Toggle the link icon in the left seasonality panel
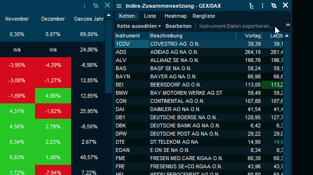This screenshot has width=313, height=175. [96, 6]
